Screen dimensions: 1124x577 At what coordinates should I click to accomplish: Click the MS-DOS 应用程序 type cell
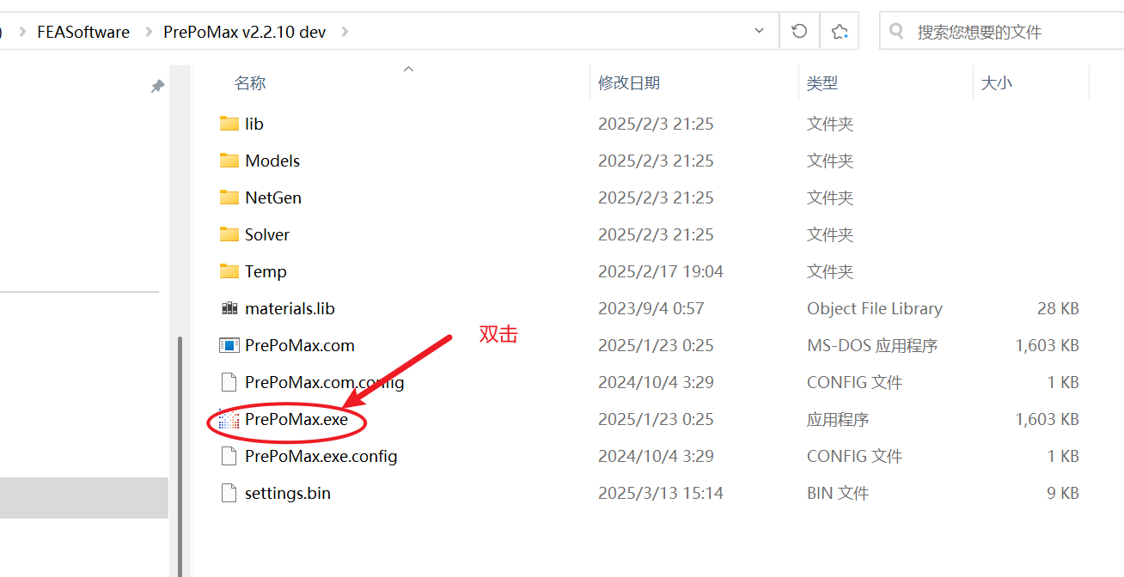tap(872, 345)
